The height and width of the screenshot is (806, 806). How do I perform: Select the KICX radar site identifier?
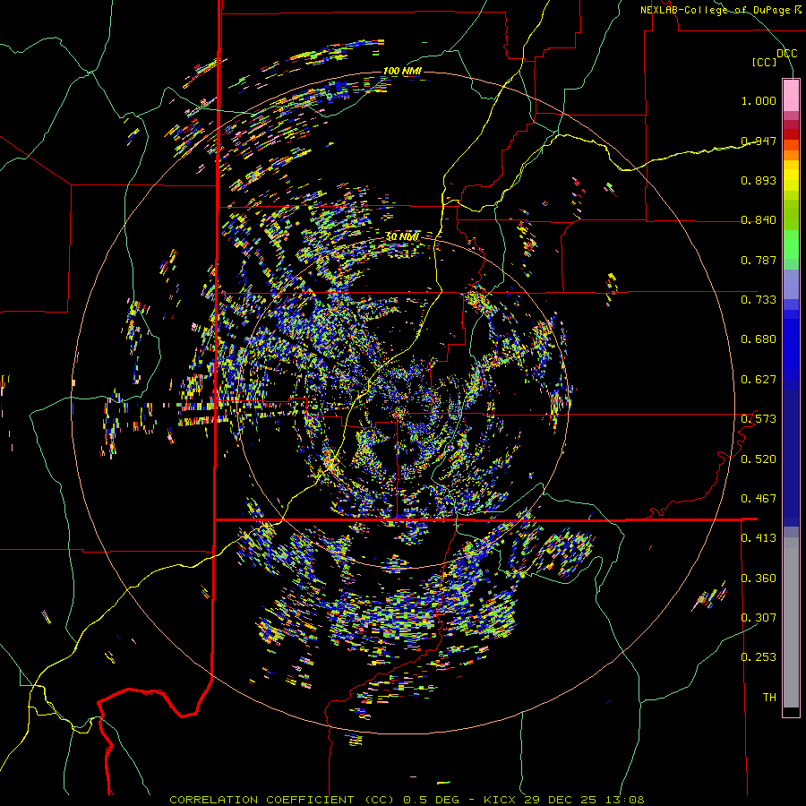(500, 800)
